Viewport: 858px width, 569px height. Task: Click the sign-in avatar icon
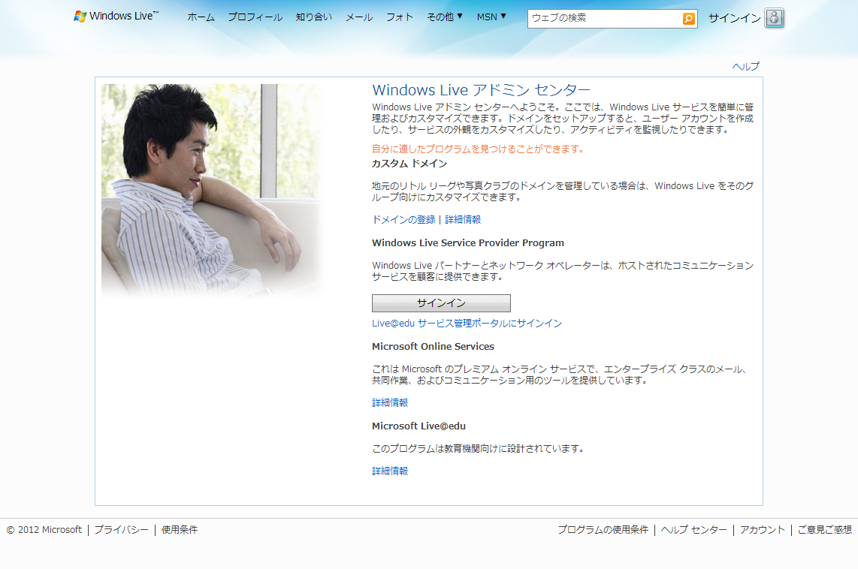[x=774, y=18]
